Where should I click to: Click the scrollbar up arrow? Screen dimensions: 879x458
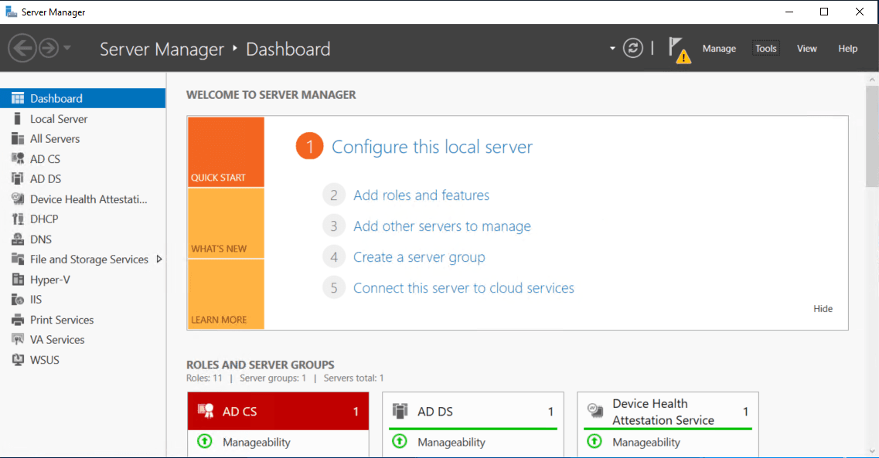click(x=872, y=80)
